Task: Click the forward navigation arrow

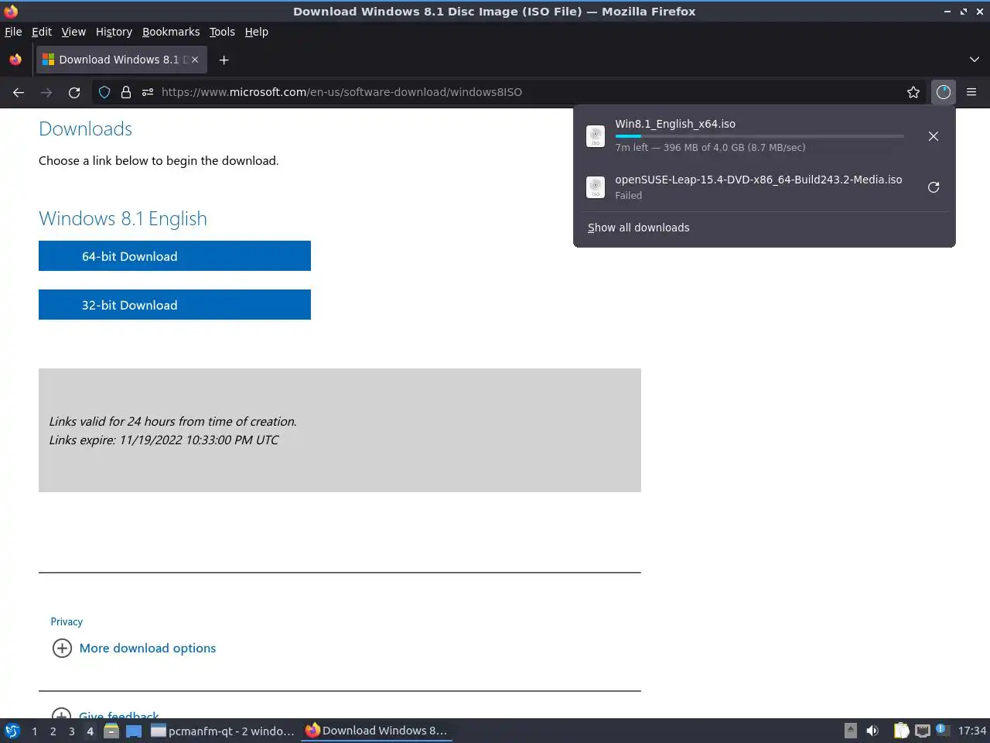Action: 46,92
